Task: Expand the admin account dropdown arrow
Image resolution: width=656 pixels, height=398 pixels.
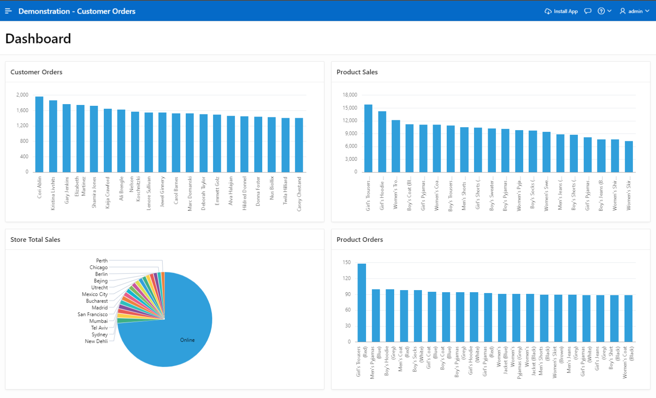Action: point(647,11)
